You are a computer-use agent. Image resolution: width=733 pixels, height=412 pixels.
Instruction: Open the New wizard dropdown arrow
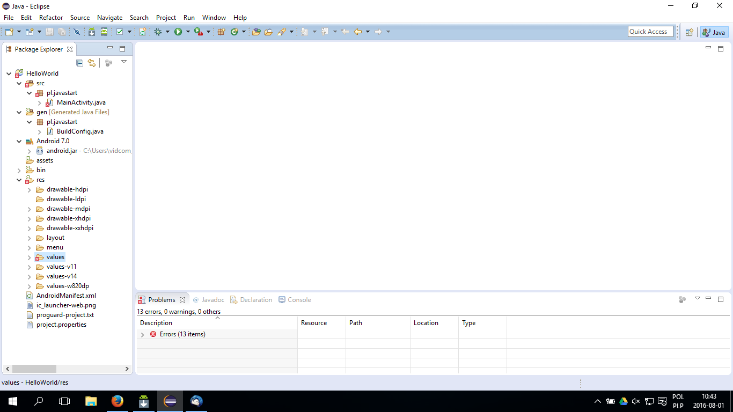pos(19,32)
